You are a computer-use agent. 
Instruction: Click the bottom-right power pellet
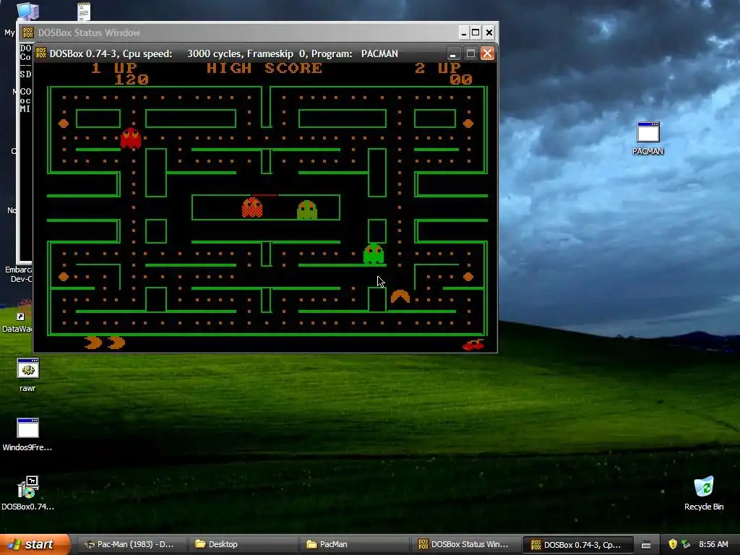468,277
